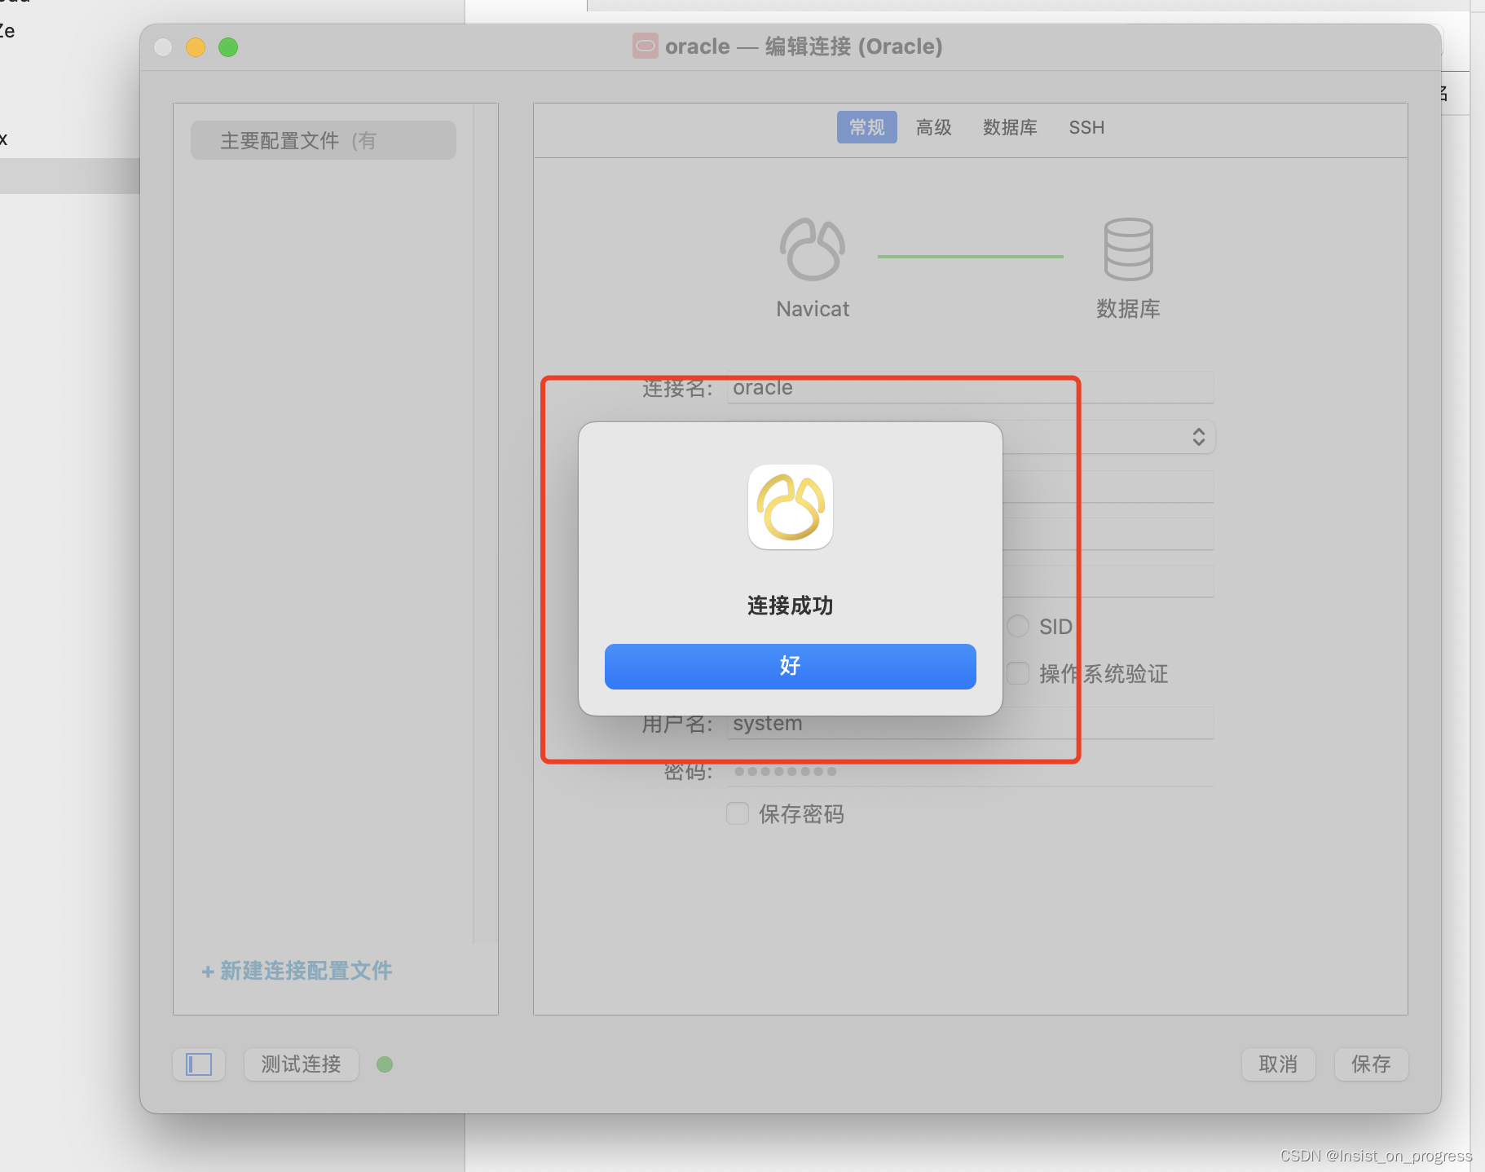The height and width of the screenshot is (1172, 1485).
Task: Select the SID radio button
Action: 1018,626
